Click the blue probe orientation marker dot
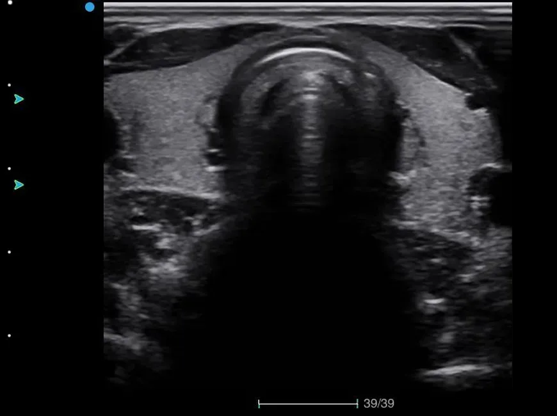Screen dimensions: 557x416 click(x=90, y=7)
